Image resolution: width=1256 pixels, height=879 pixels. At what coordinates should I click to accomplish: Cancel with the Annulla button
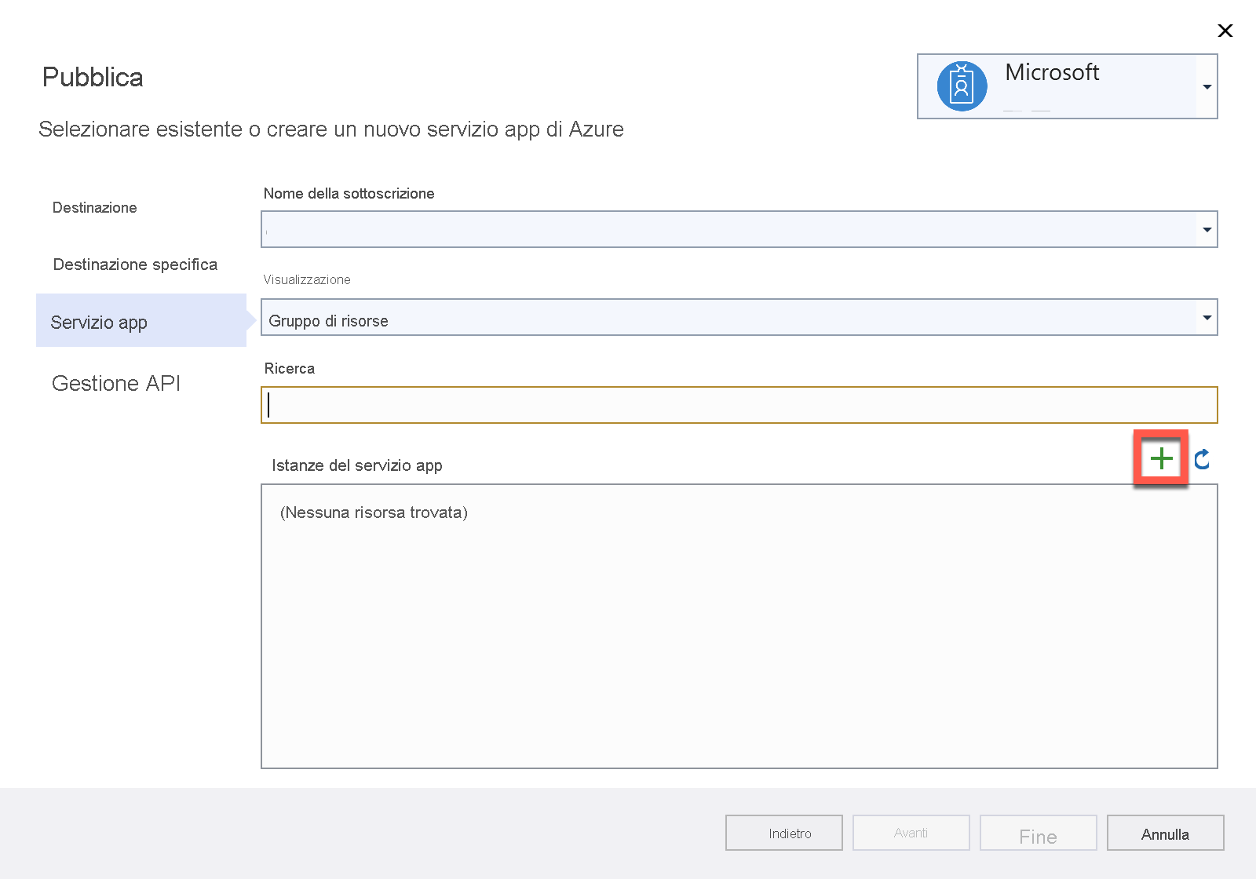point(1166,833)
